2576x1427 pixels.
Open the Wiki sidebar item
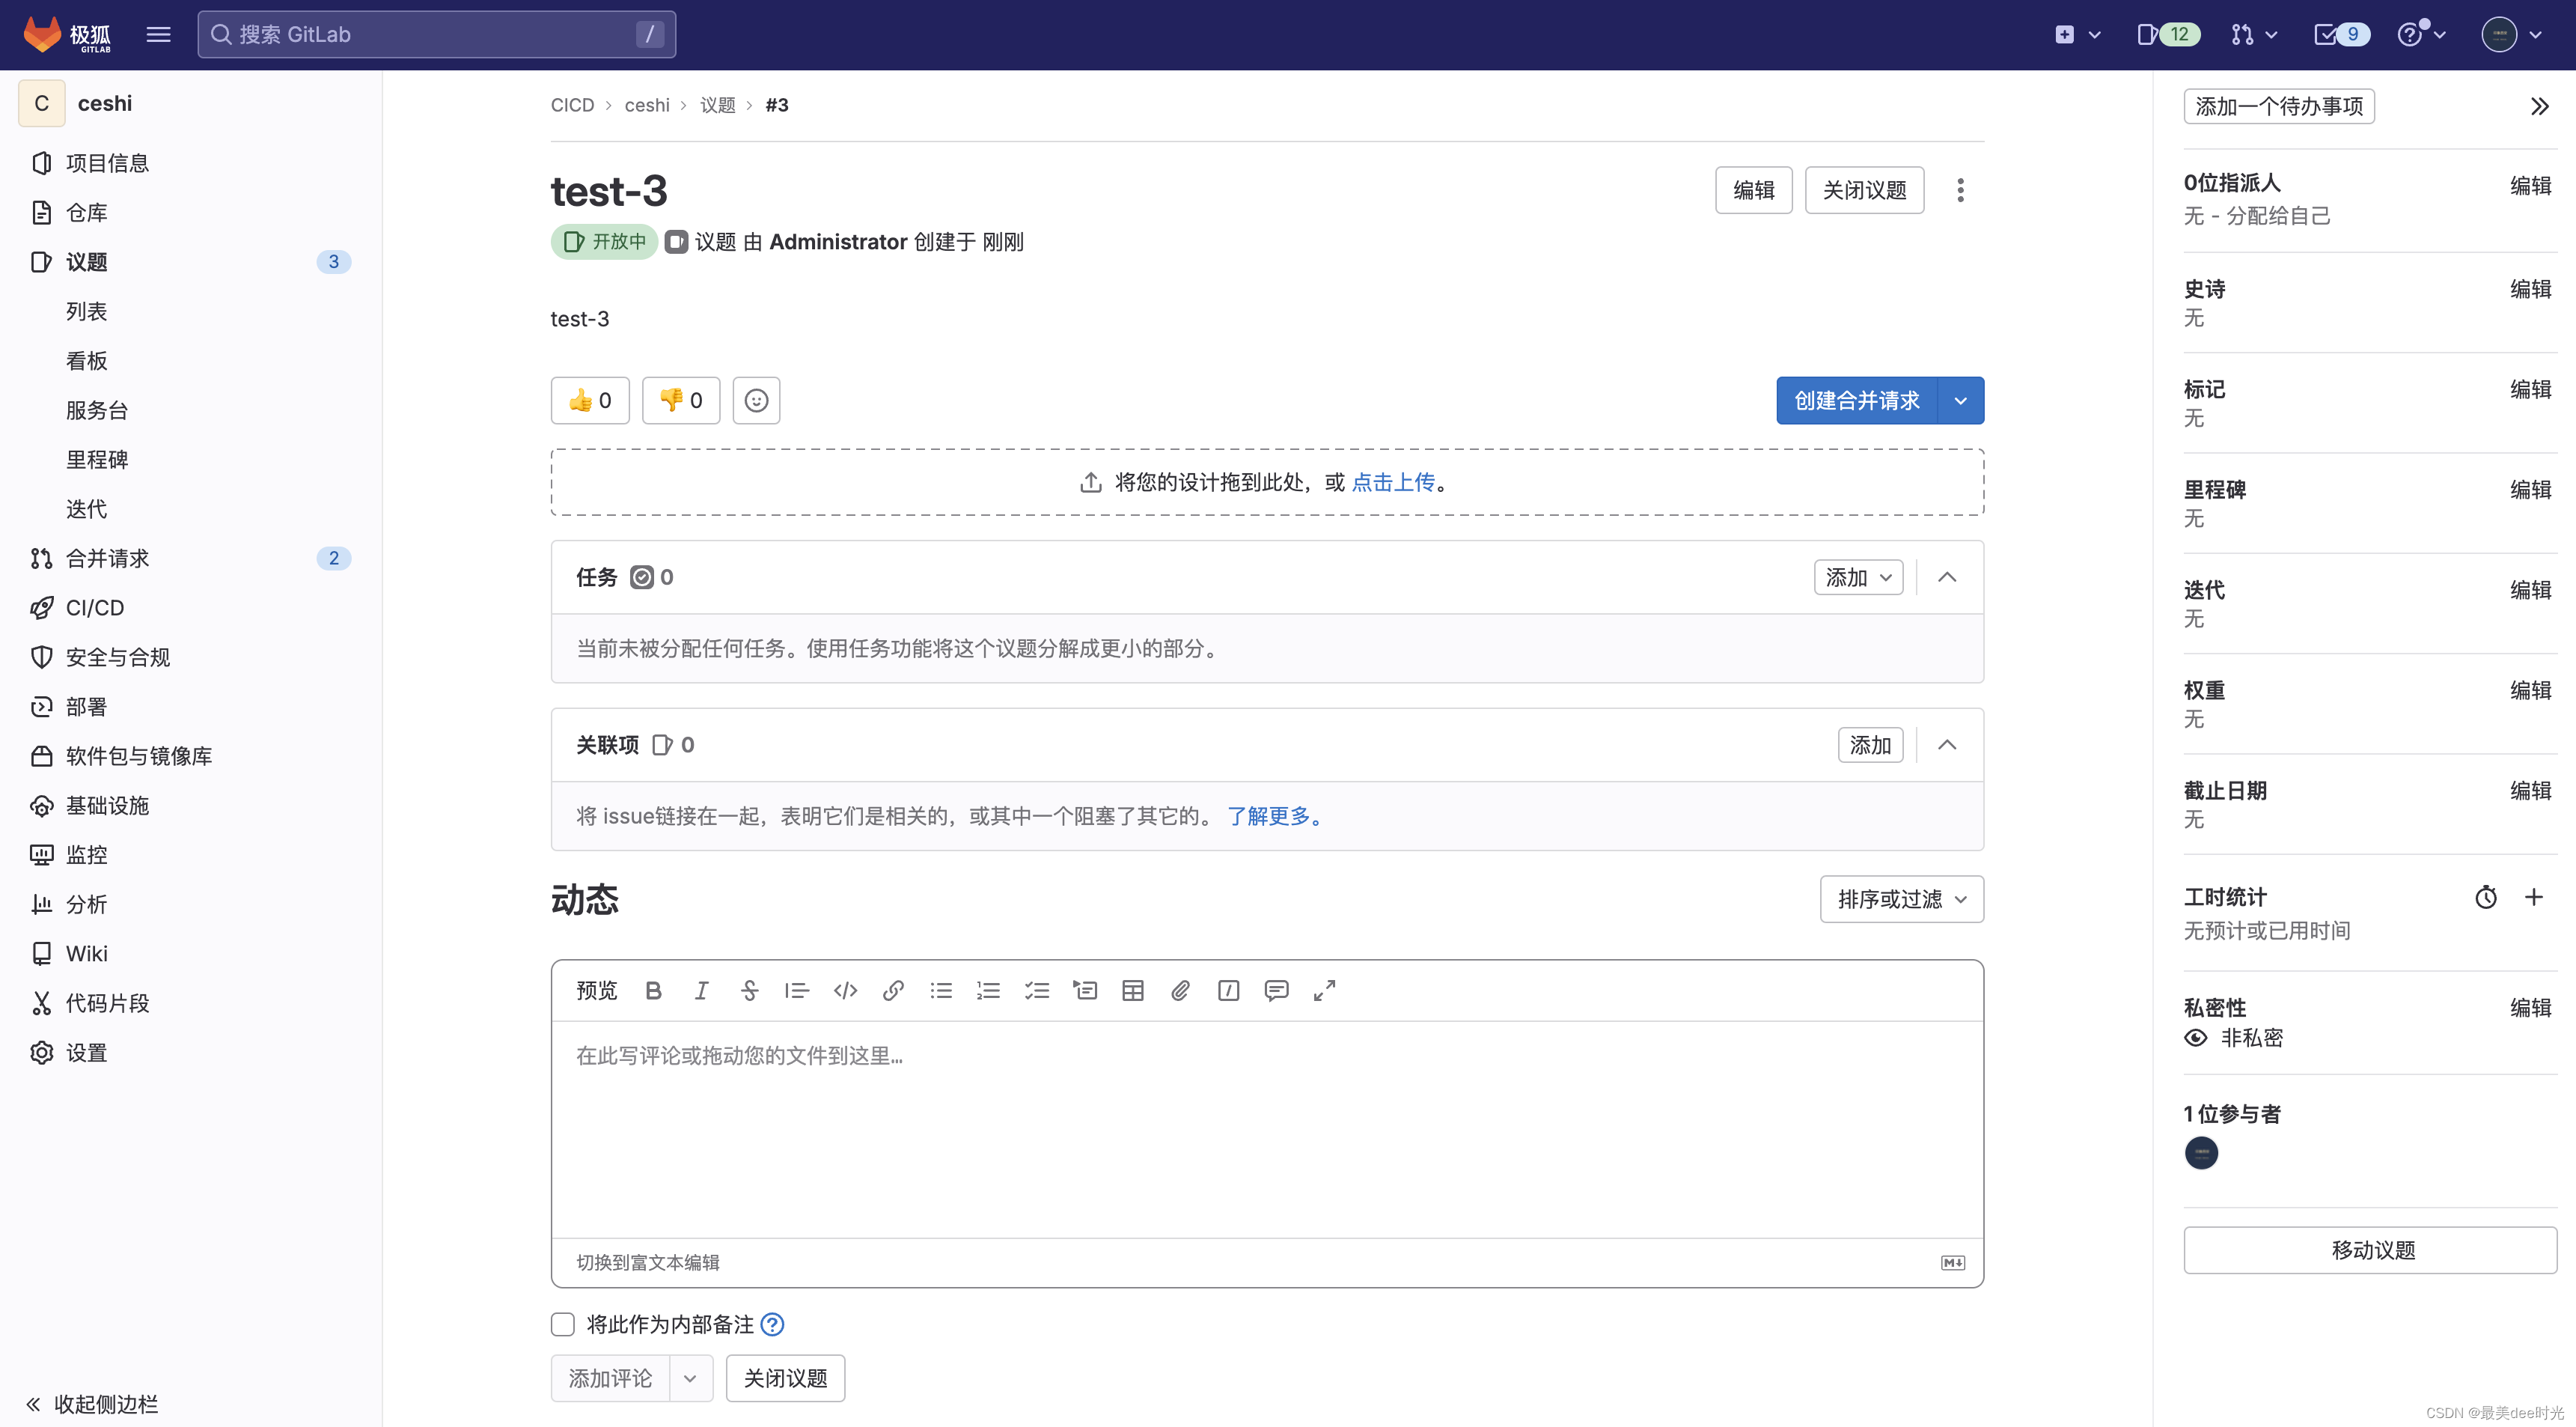tap(86, 954)
